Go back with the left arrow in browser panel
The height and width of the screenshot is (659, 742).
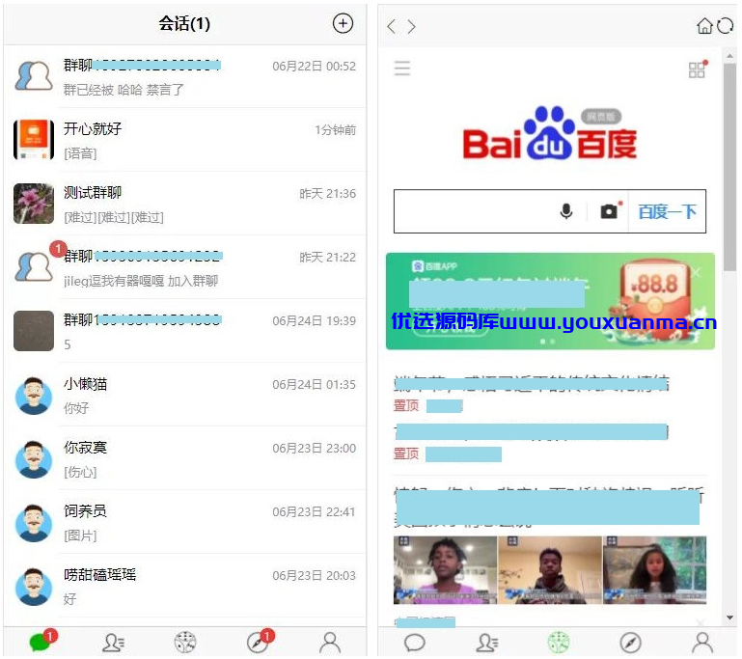point(391,26)
